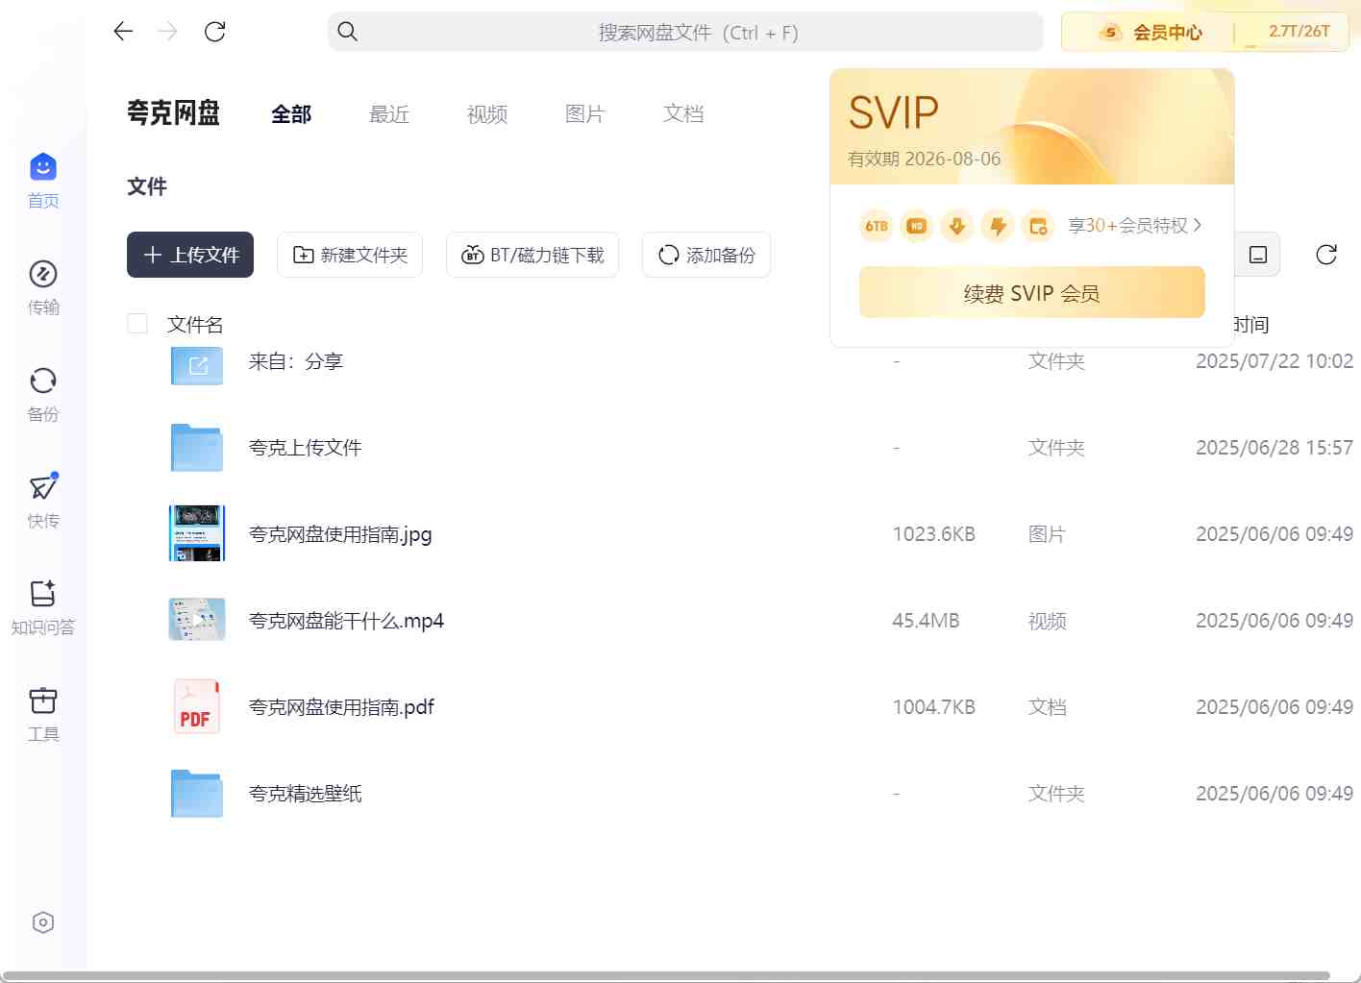This screenshot has height=983, width=1361.
Task: Open the 来自：分享 shared folder icon
Action: (197, 365)
